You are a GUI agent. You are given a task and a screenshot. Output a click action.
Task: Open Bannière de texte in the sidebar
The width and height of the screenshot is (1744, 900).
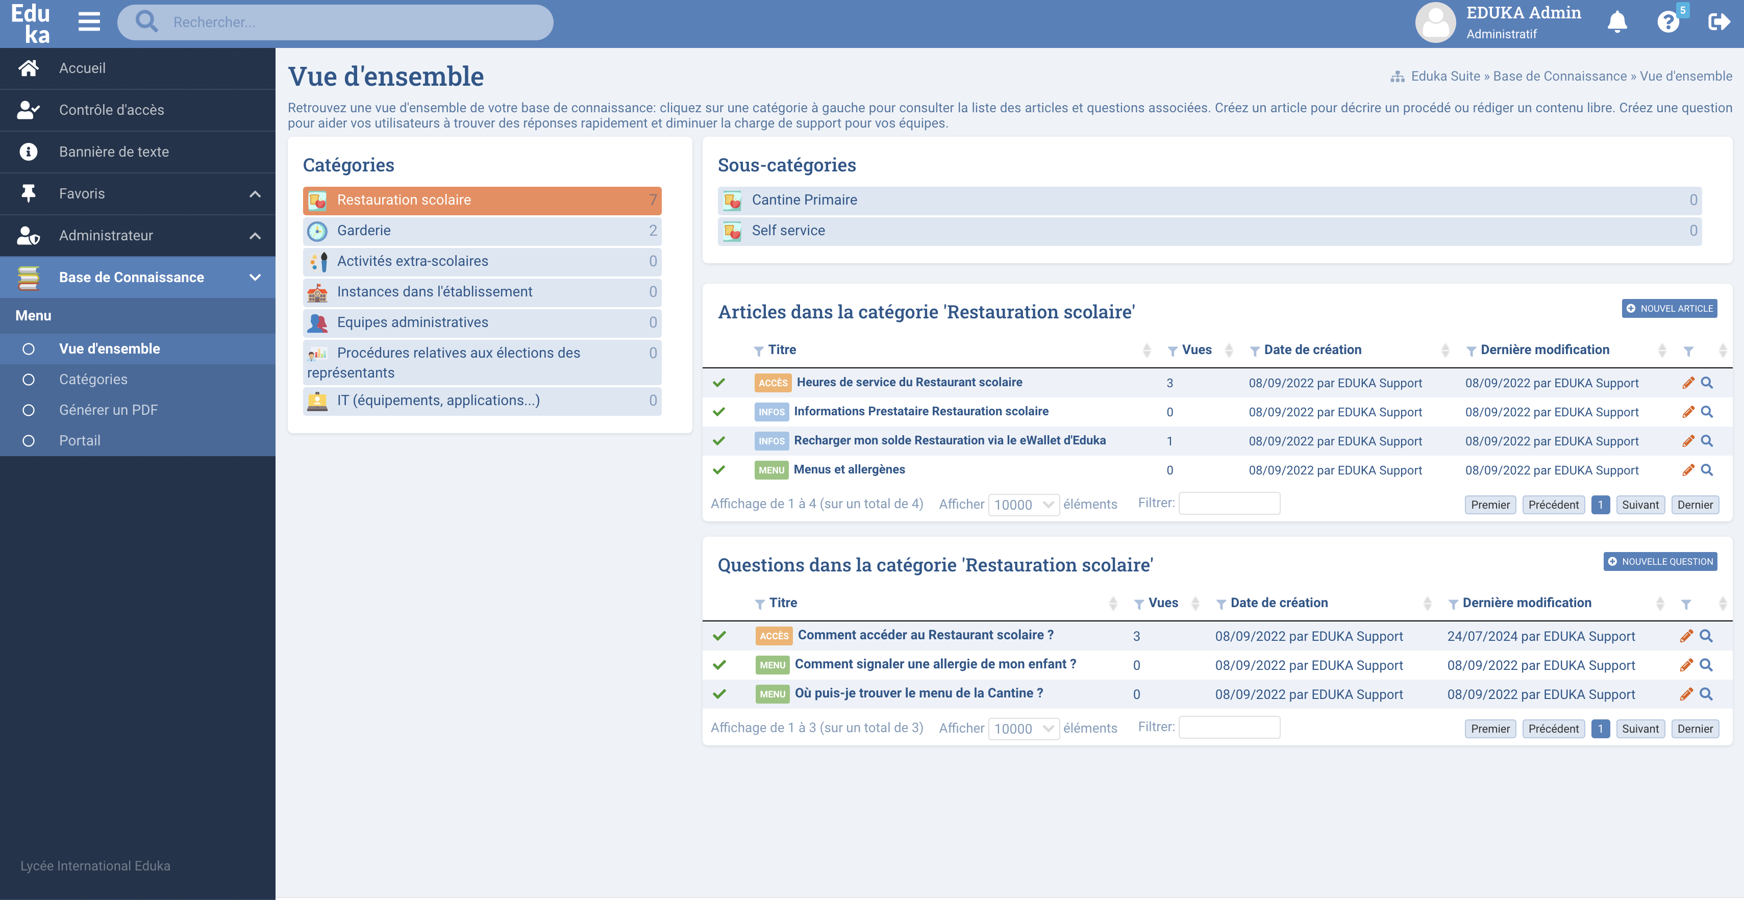[x=137, y=152]
